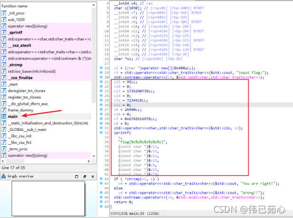Select main in the function list
The height and width of the screenshot is (218, 293).
(12, 117)
